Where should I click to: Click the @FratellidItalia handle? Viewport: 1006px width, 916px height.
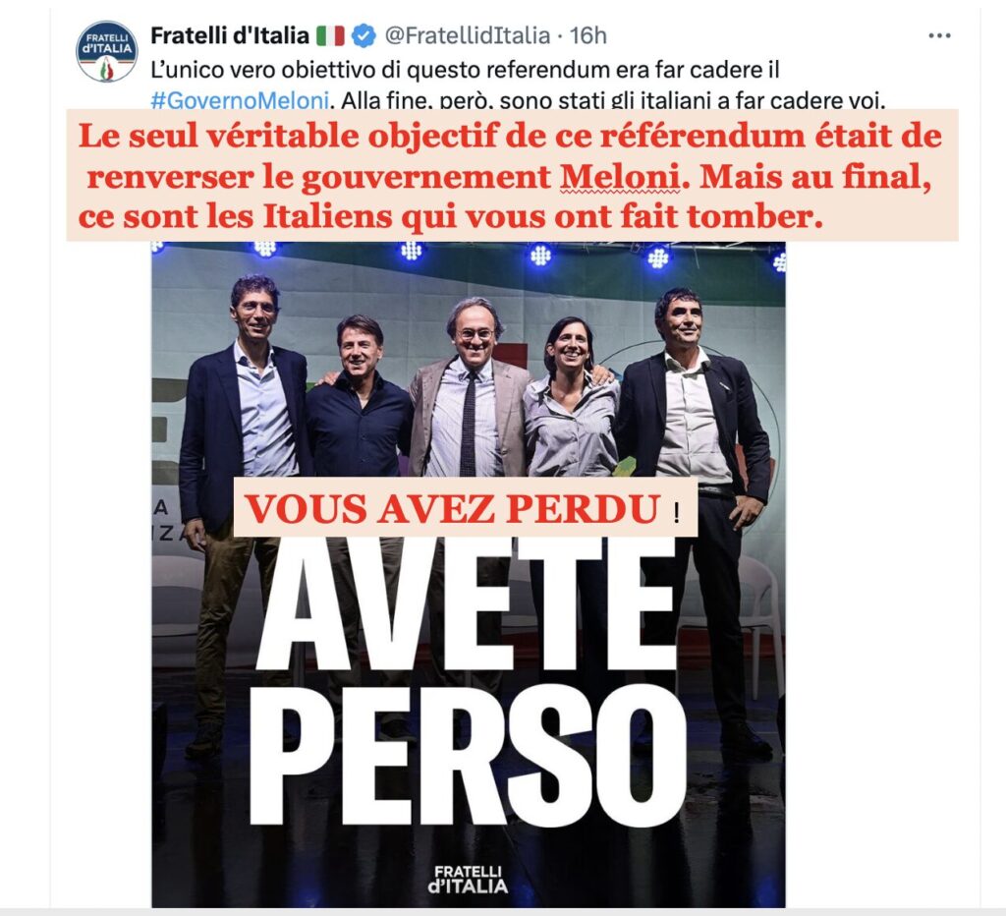tap(467, 35)
